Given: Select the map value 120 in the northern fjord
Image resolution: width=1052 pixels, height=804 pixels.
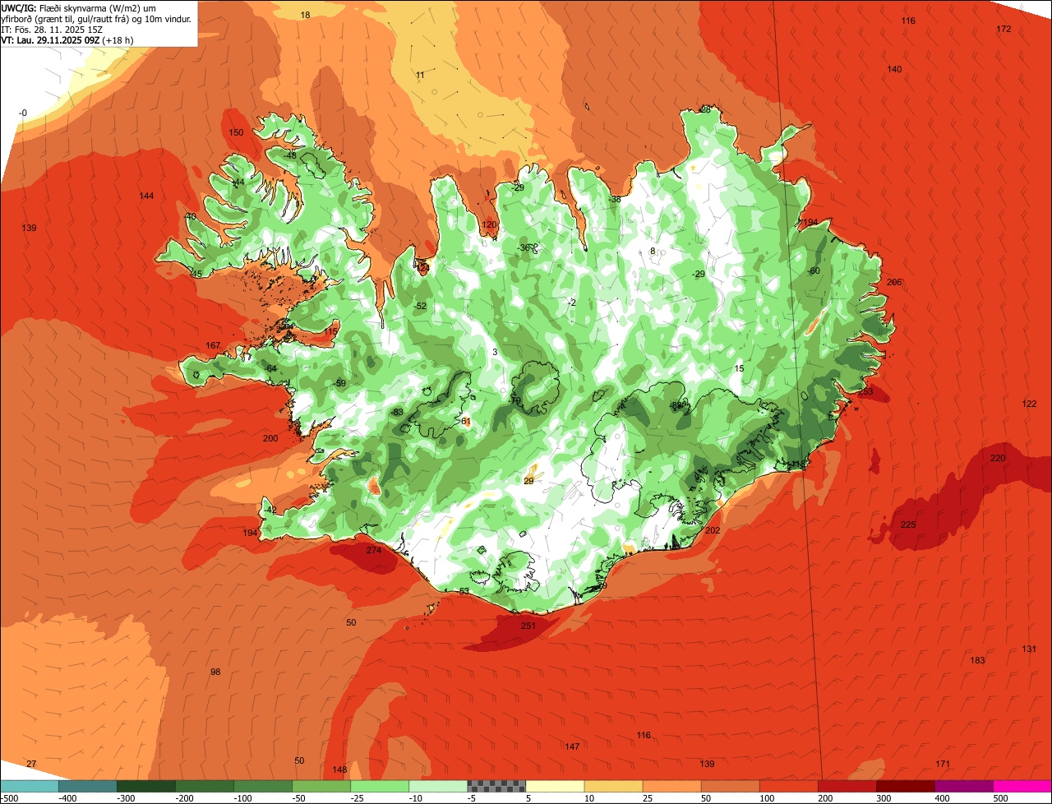Looking at the screenshot, I should click(x=489, y=224).
